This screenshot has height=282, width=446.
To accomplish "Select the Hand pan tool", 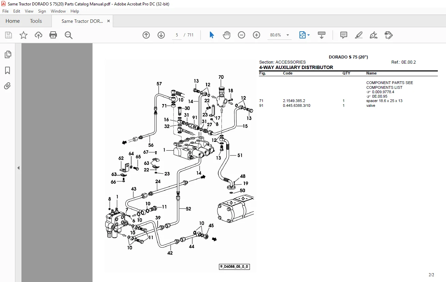I will pos(227,35).
